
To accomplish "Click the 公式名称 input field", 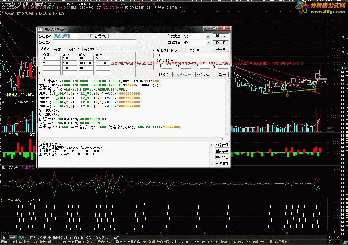I will (x=65, y=36).
